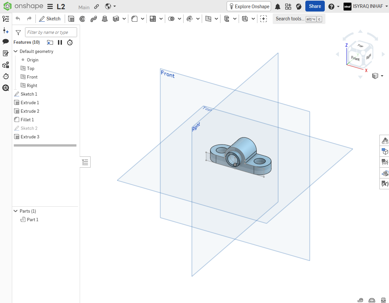The height and width of the screenshot is (303, 389).
Task: Open the Onshape main hamburger menu
Action: (50, 7)
